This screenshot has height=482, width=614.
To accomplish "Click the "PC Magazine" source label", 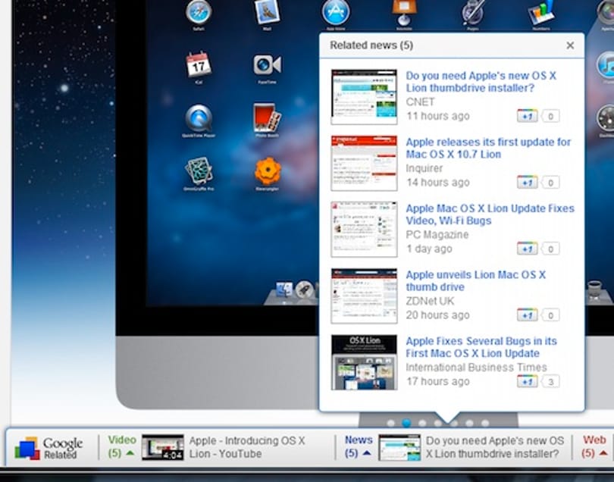I will click(x=437, y=234).
